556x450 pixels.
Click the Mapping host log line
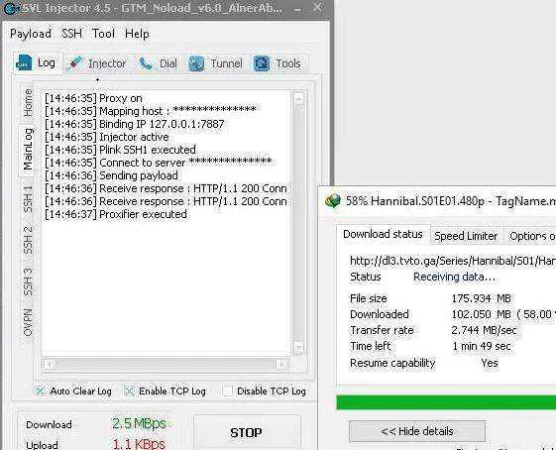[x=151, y=111]
